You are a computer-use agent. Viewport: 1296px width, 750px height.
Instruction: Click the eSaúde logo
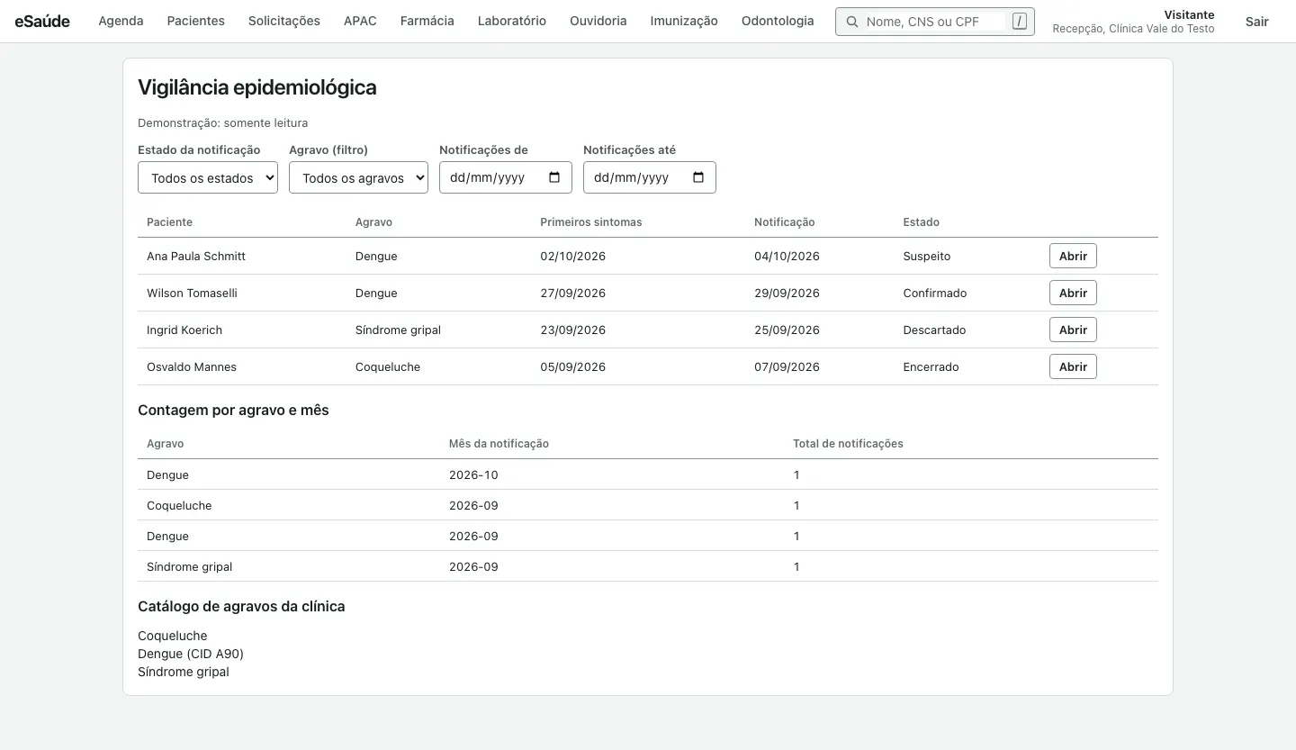pos(42,21)
